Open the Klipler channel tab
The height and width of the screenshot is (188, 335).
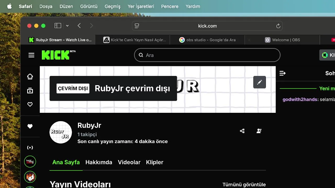click(155, 162)
